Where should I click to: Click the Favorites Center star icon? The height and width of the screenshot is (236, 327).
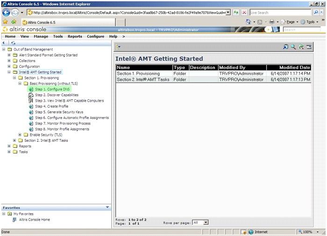pyautogui.click(x=5, y=21)
